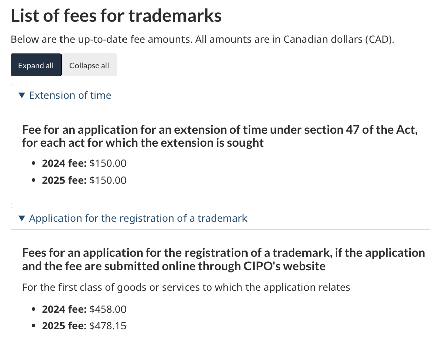
Task: Collapse the Extension of time triangle icon
Action: pos(22,95)
